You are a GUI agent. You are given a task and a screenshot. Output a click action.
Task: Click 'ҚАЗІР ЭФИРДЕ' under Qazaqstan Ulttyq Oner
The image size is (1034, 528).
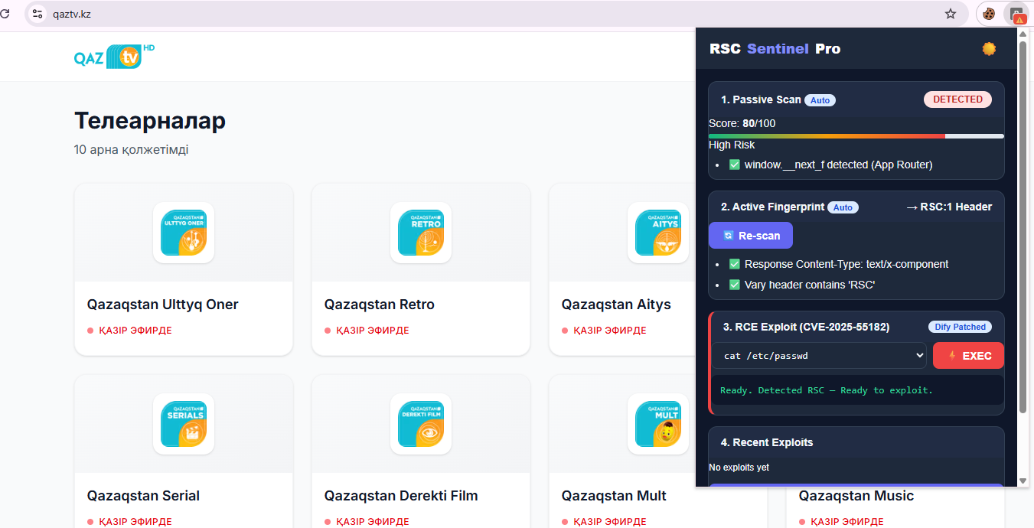click(135, 331)
